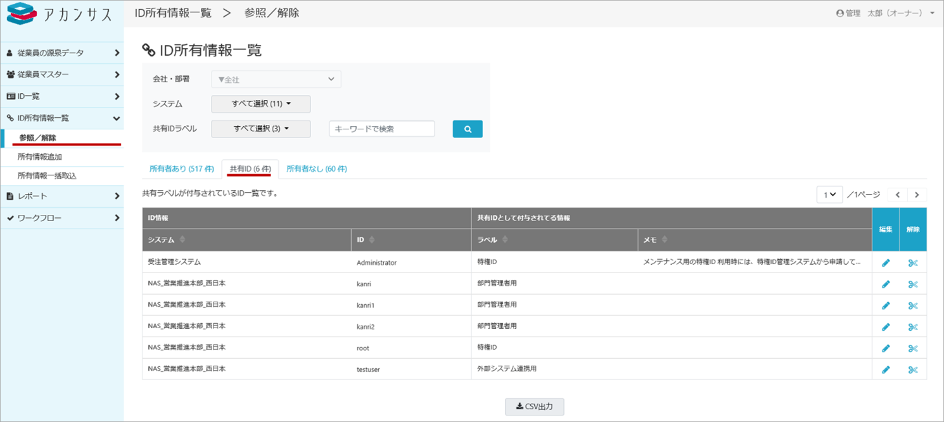This screenshot has width=944, height=422.
Task: Click the edit pencil for testuser row
Action: point(886,369)
